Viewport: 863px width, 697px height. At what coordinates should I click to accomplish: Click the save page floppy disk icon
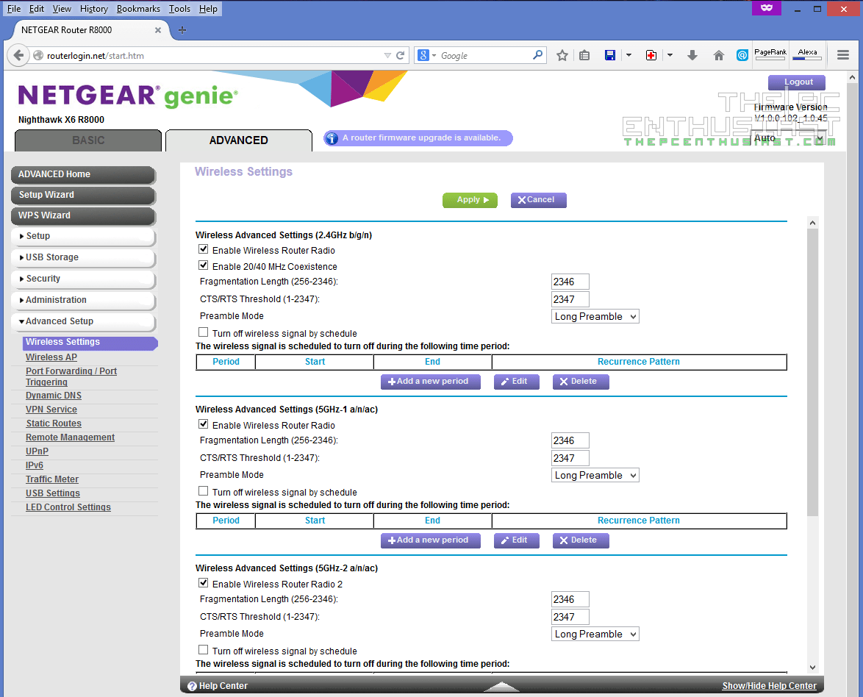(610, 55)
